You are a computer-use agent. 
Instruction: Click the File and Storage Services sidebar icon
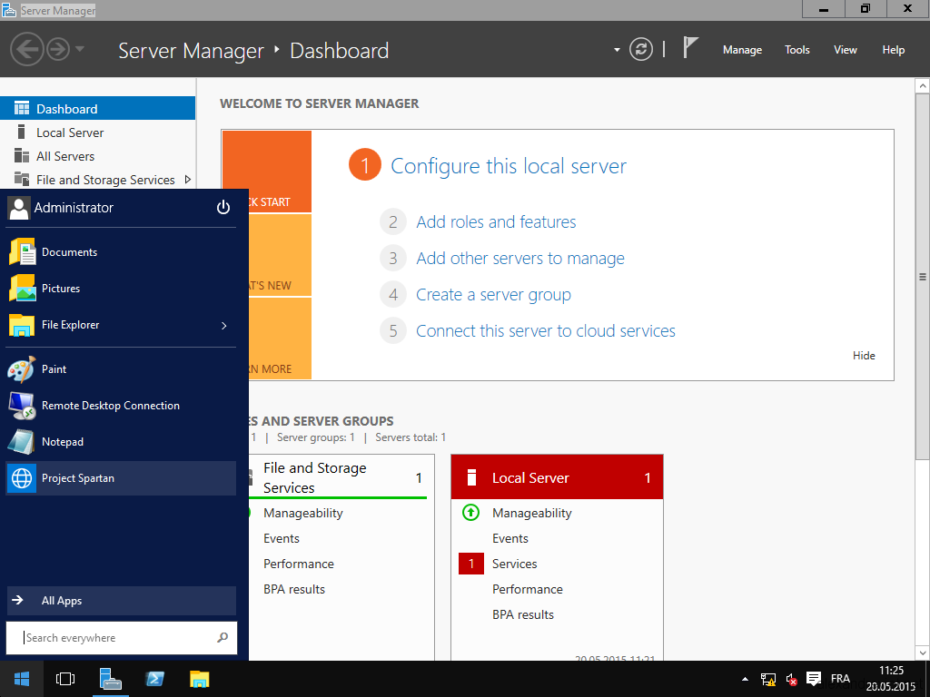pos(22,179)
